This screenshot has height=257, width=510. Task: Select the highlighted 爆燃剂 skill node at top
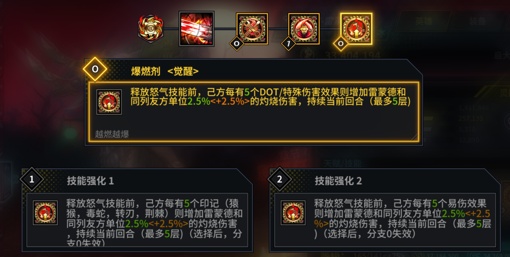coord(356,29)
